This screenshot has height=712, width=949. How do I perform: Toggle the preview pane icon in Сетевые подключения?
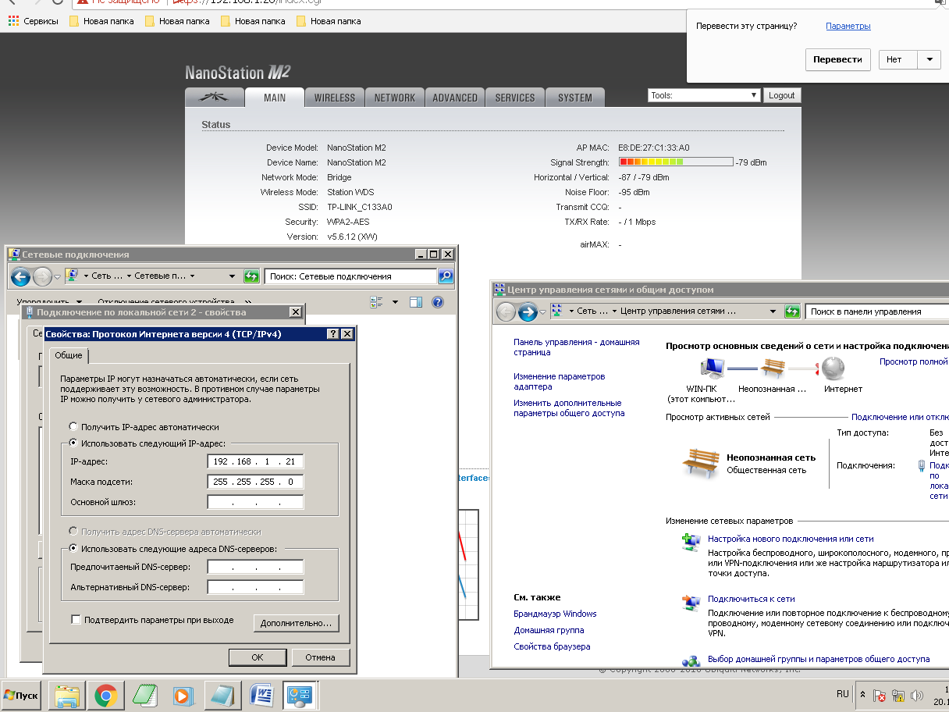click(x=416, y=301)
